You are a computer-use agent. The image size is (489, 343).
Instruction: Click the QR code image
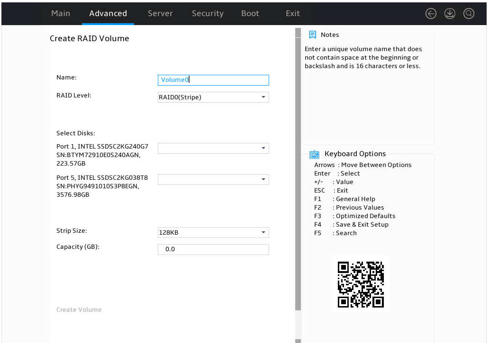[x=361, y=284]
